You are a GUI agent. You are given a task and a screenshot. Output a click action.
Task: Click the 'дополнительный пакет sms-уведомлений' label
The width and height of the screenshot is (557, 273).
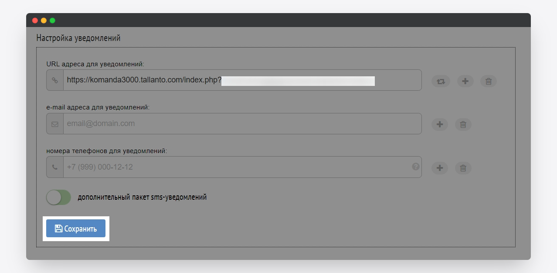(142, 197)
